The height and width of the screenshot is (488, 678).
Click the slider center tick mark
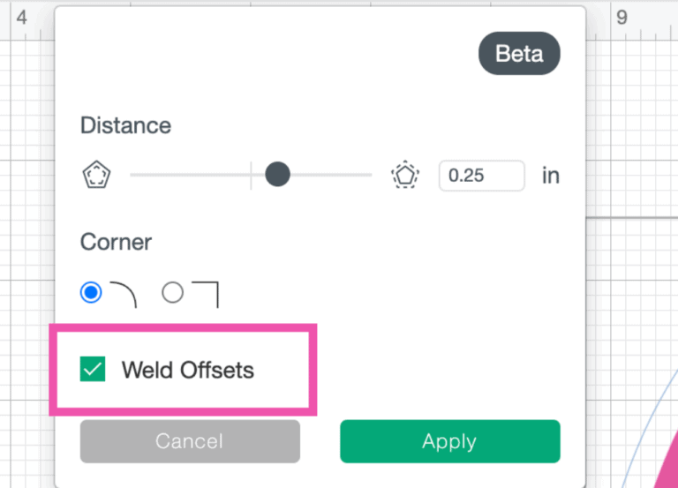tap(252, 175)
